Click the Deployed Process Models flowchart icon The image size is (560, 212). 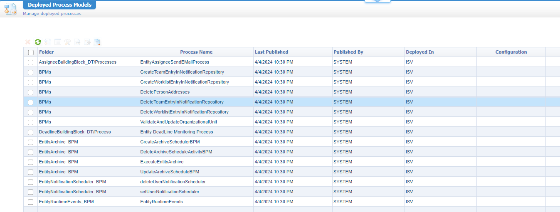click(x=10, y=9)
